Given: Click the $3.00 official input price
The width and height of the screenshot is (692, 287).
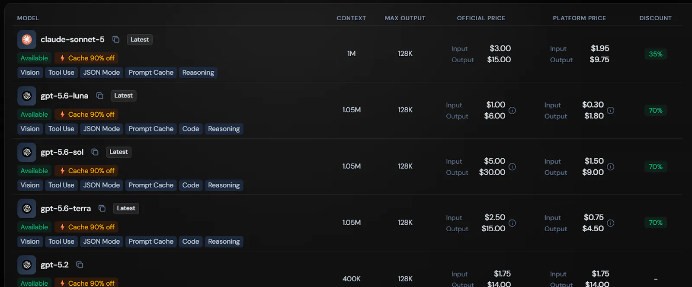Looking at the screenshot, I should (500, 48).
